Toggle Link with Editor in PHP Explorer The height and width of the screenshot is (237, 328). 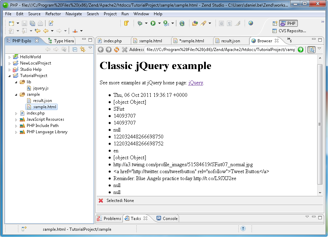[x=83, y=49]
